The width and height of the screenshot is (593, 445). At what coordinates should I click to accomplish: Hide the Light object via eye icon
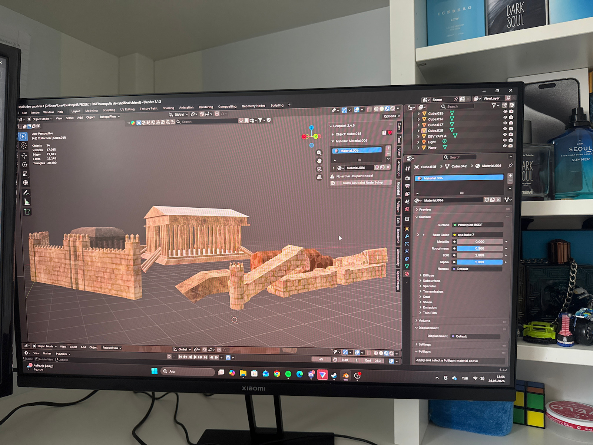[x=505, y=140]
